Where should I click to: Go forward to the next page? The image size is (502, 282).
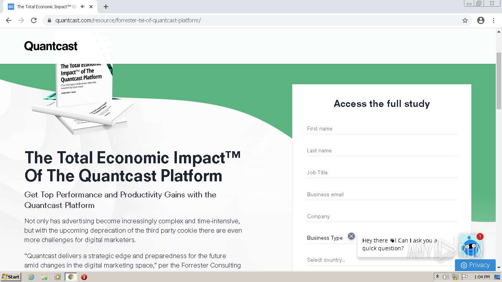click(21, 20)
